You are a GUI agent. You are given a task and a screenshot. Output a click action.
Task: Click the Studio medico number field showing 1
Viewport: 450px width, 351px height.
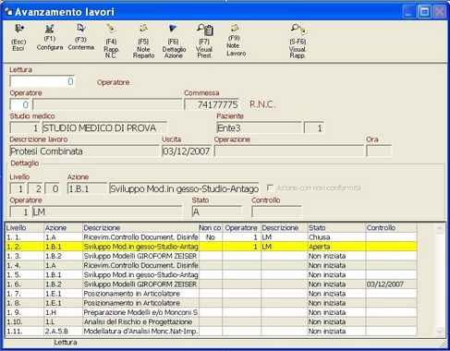(24, 128)
